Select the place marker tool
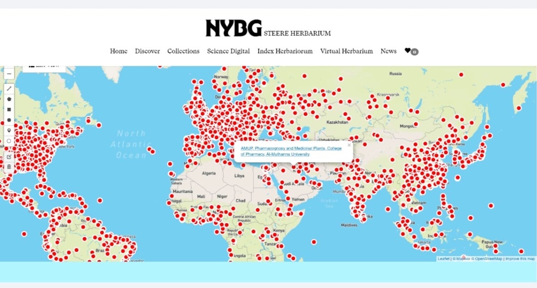The width and height of the screenshot is (537, 288). (x=9, y=130)
